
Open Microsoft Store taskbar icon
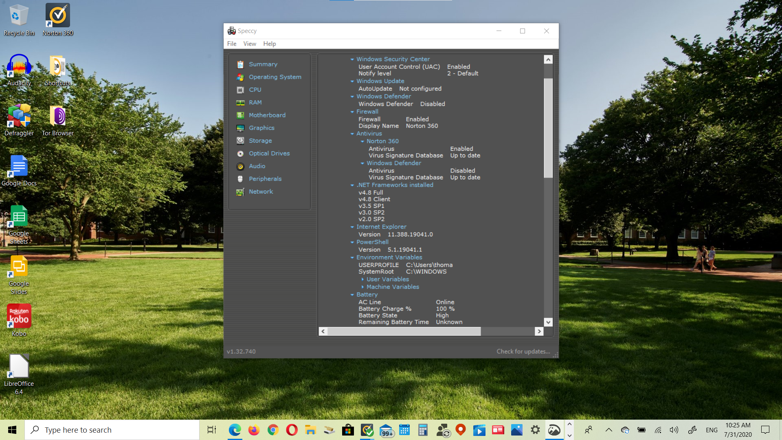(348, 430)
